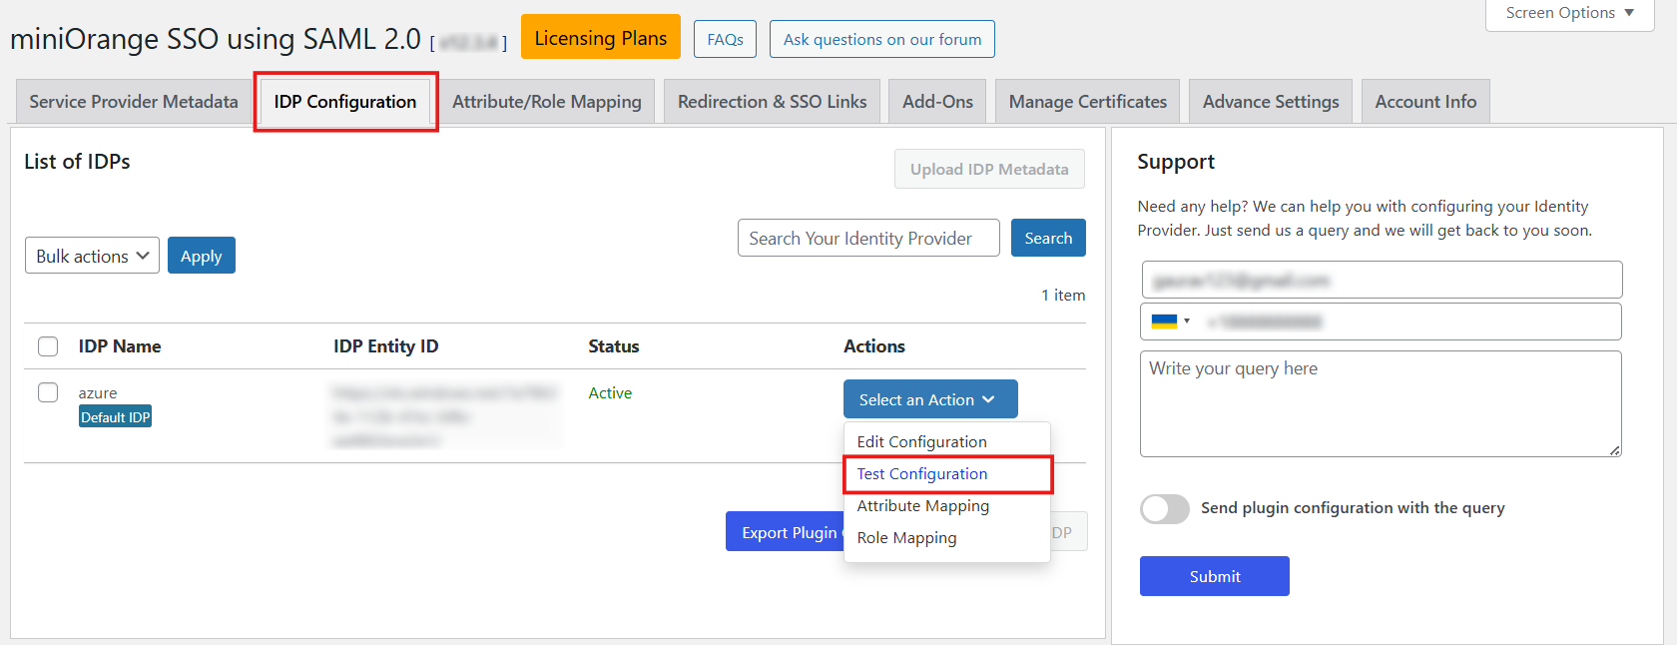Open the FAQs link

[x=725, y=40]
